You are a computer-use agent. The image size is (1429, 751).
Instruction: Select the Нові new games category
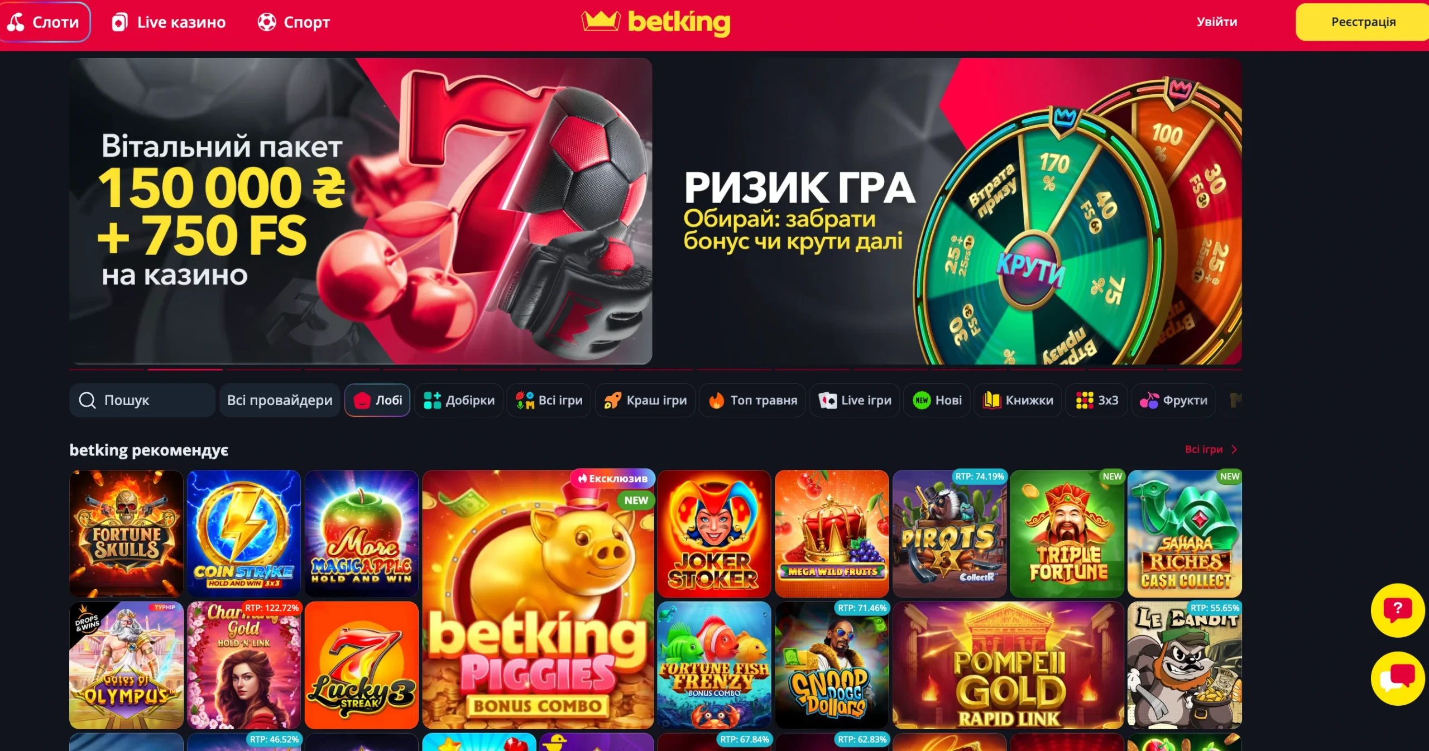tap(937, 400)
